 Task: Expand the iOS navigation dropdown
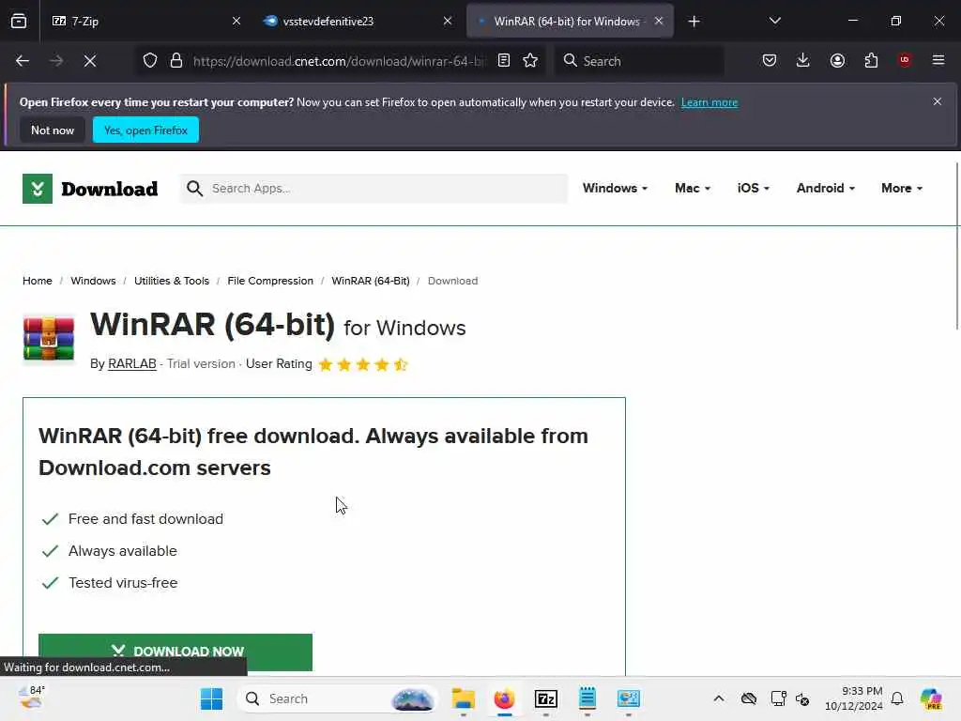[754, 188]
